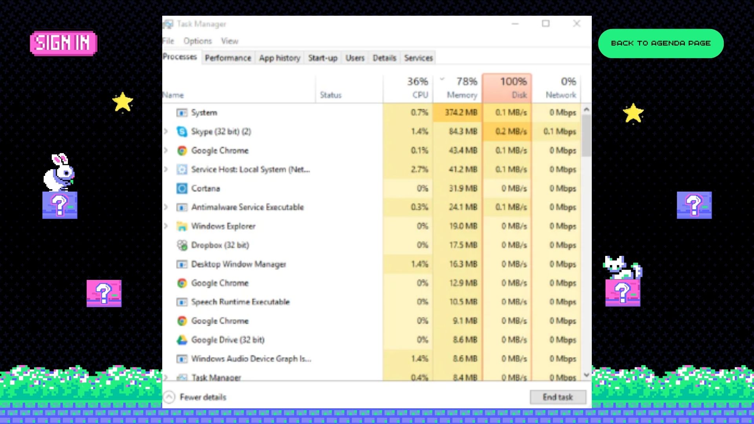
Task: Click Back to Agenda Page button
Action: pos(661,43)
